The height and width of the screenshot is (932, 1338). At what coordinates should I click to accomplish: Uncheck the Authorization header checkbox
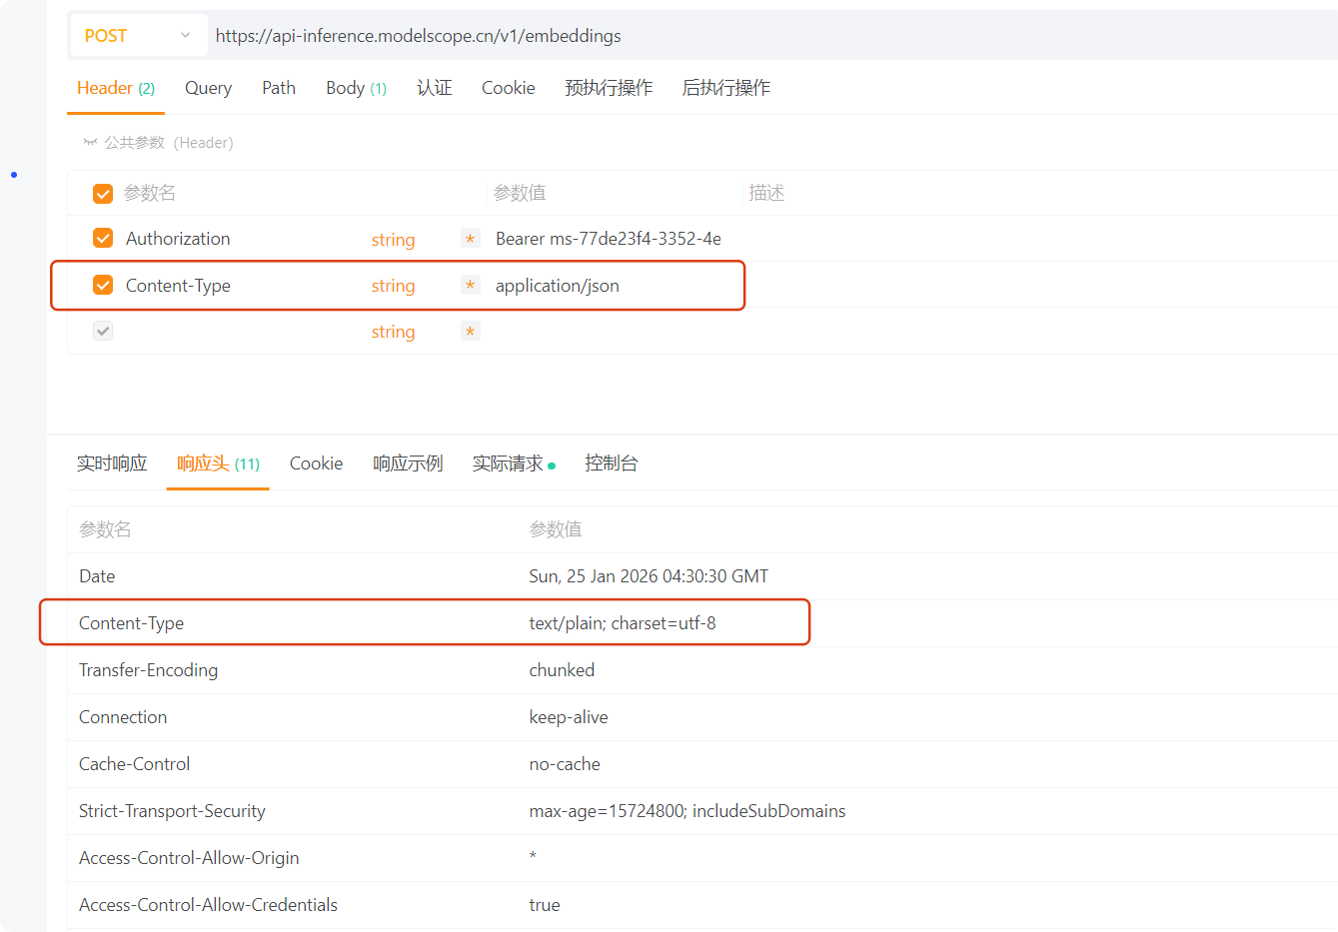(x=103, y=238)
